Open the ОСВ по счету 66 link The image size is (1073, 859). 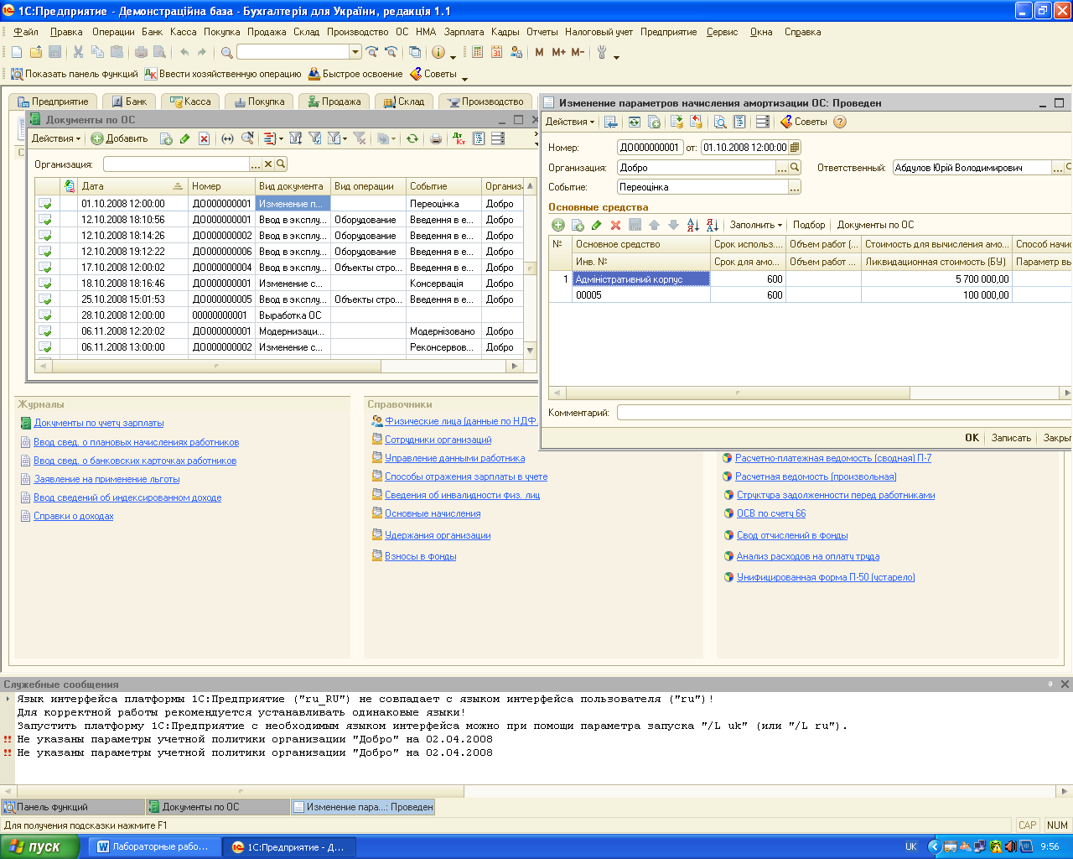click(x=771, y=513)
